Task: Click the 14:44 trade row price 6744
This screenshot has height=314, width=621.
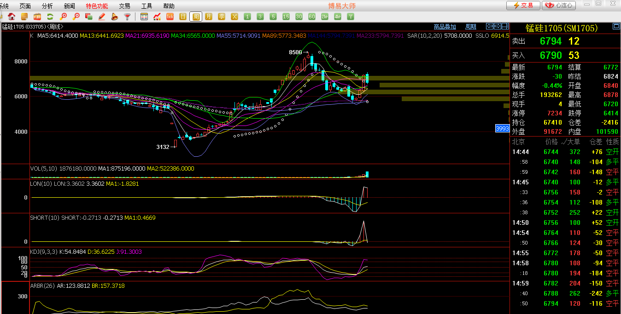Action: pyautogui.click(x=551, y=152)
